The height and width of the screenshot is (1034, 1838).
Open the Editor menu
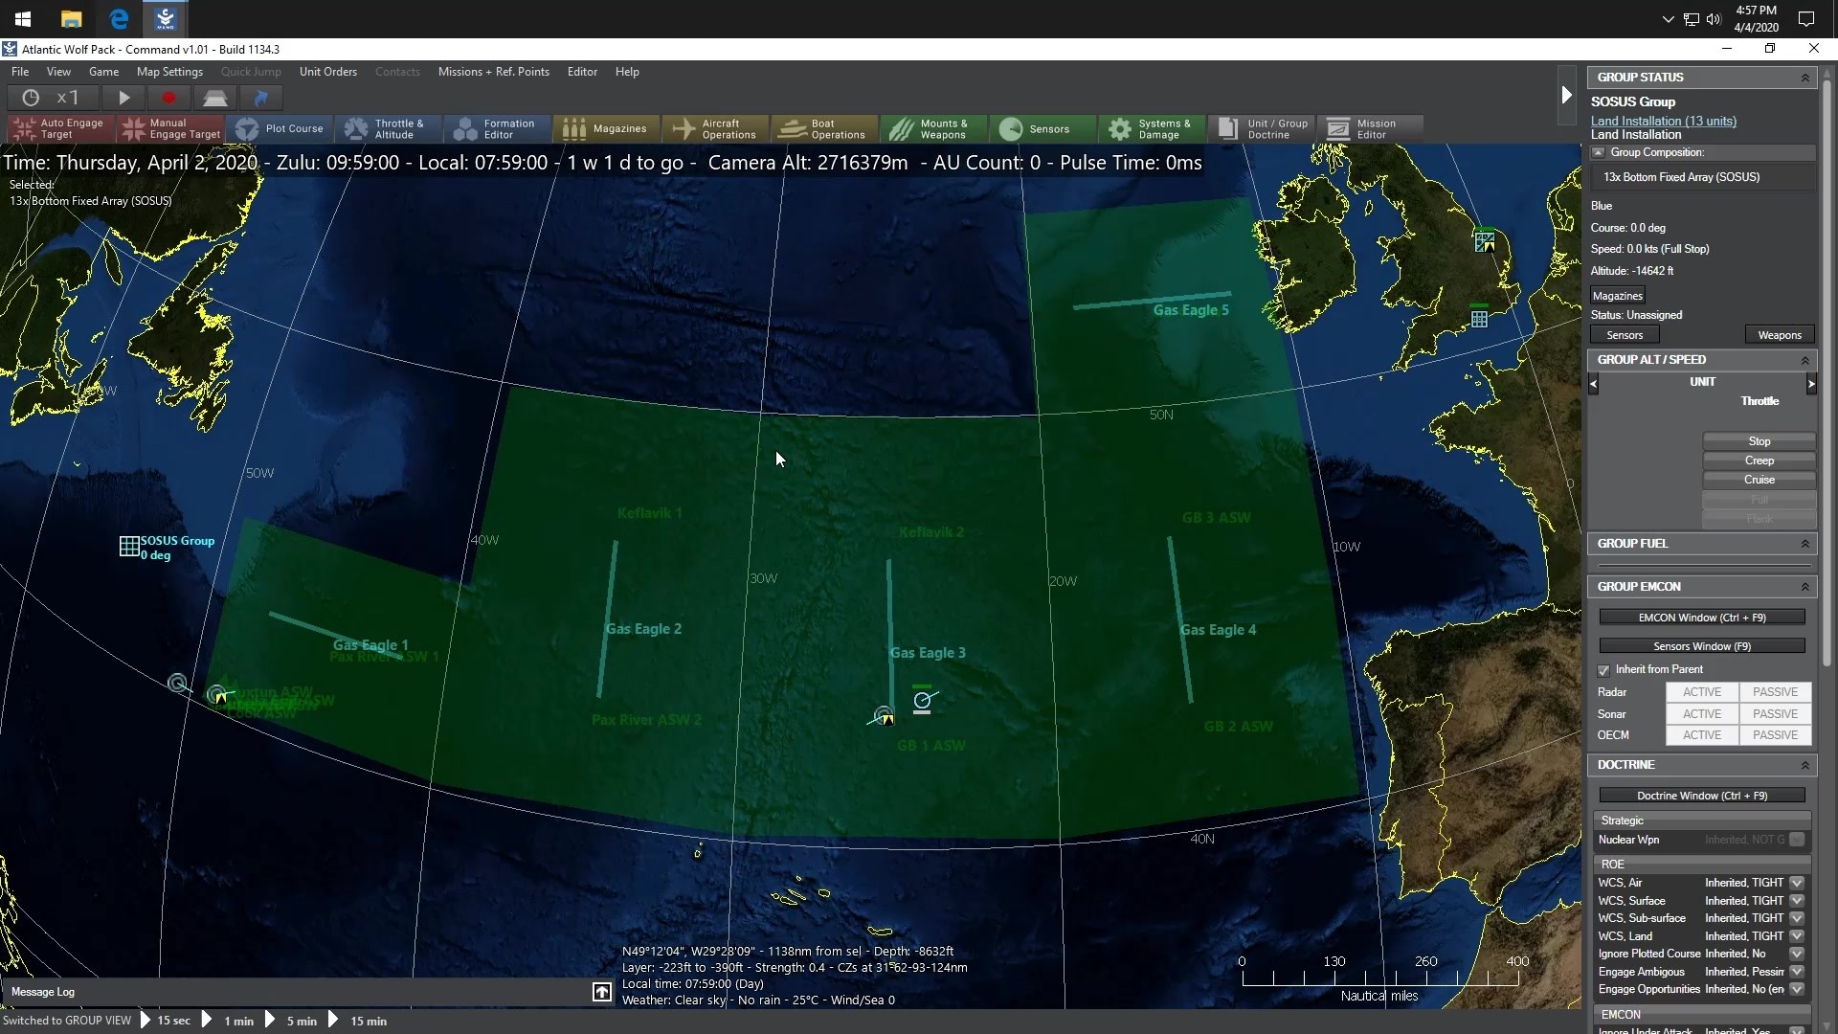click(582, 72)
